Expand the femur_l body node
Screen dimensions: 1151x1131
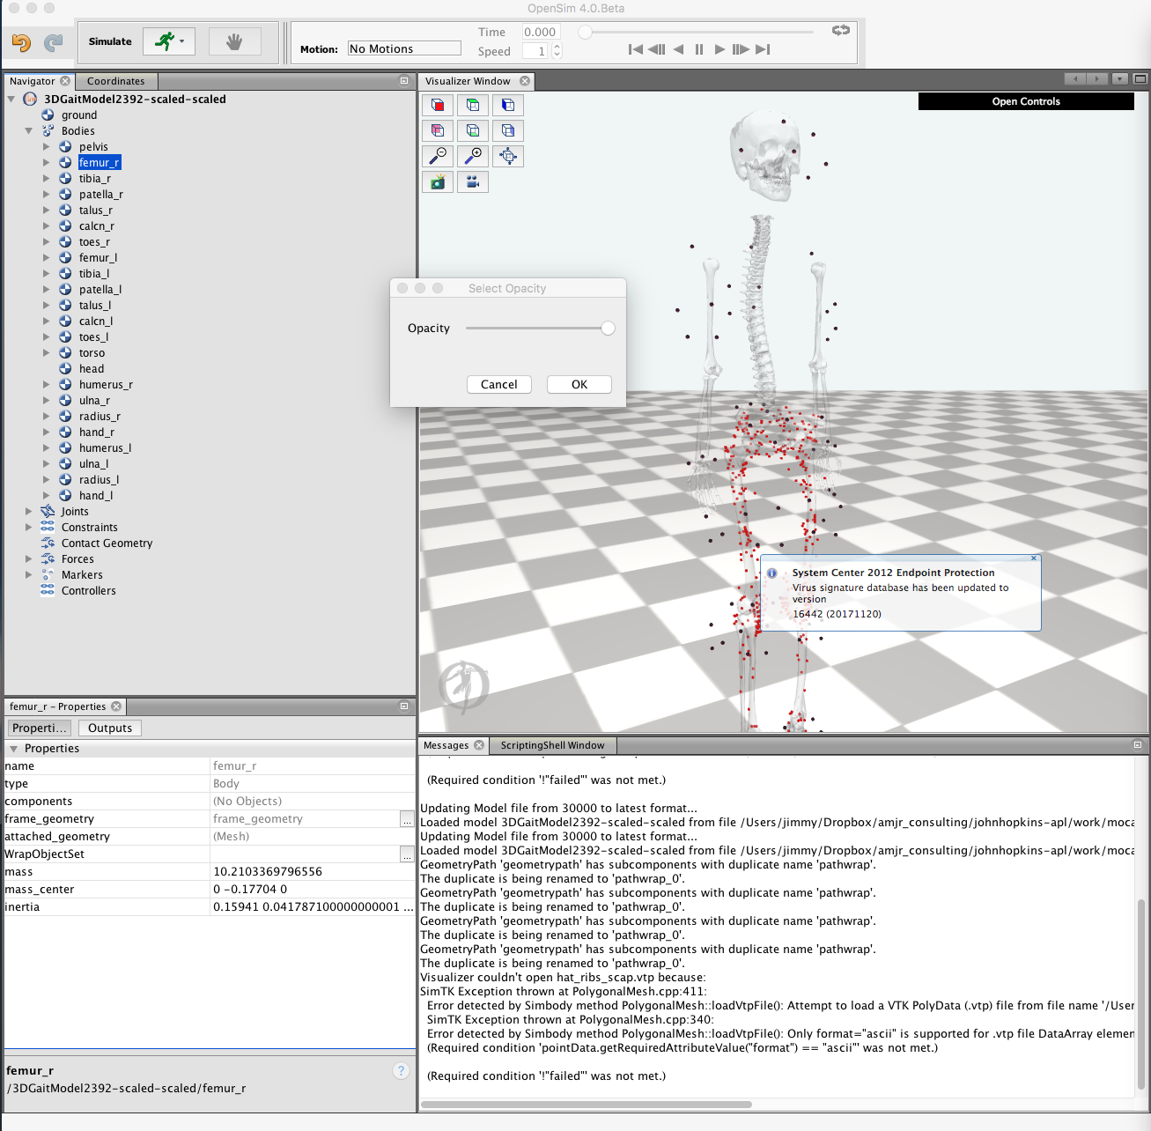(46, 257)
